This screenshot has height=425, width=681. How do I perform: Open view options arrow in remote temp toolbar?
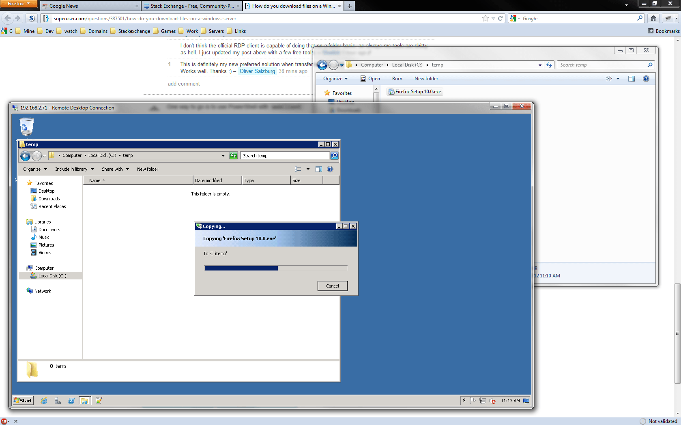point(308,169)
